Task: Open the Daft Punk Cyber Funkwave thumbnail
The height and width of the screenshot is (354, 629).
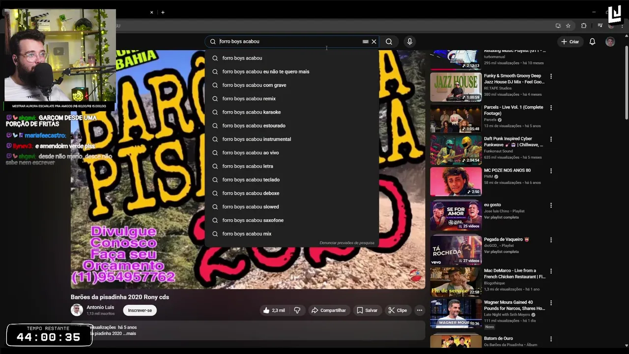Action: (456, 150)
